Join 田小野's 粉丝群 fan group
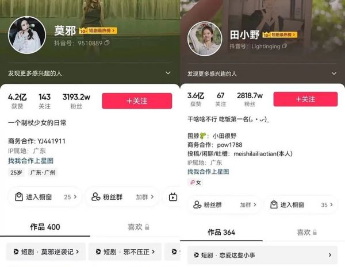This screenshot has height=267, width=345. pos(224,205)
